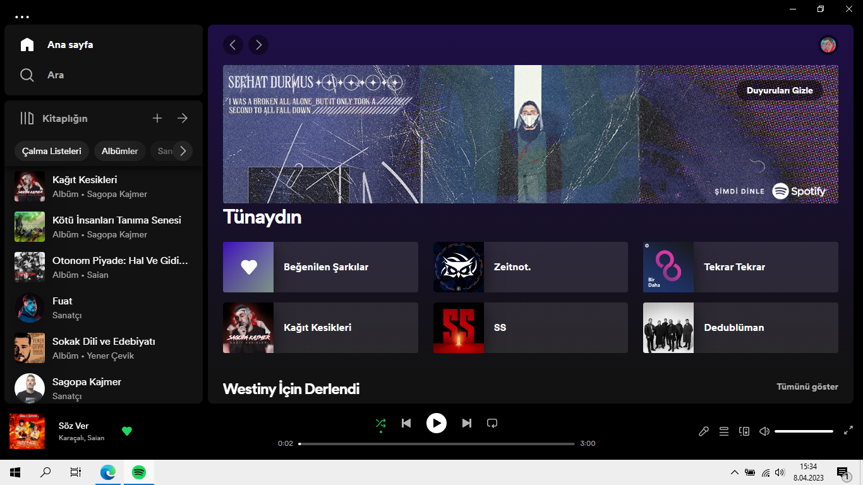Open the SS card
This screenshot has height=485, width=863.
[x=531, y=328]
